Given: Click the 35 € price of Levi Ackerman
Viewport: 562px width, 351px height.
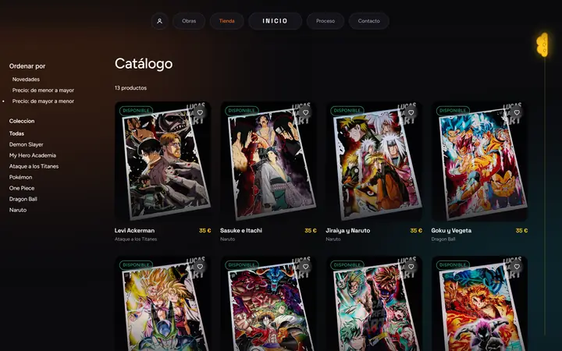Looking at the screenshot, I should [205, 231].
